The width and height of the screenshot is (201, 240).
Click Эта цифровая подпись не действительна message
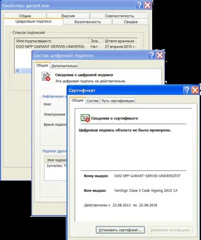(91, 81)
